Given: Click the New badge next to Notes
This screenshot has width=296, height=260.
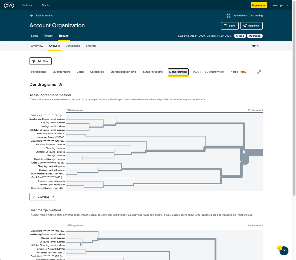Looking at the screenshot, I should pos(243,72).
